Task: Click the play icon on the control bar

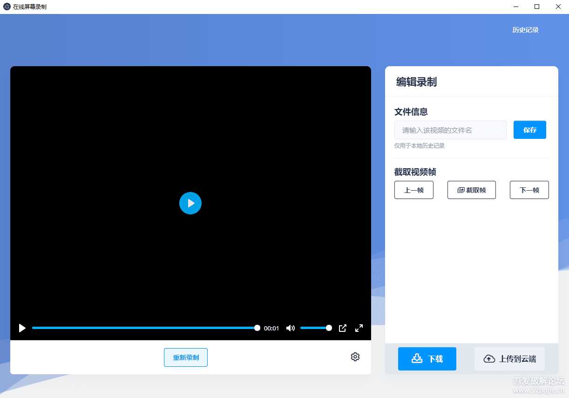Action: [22, 328]
